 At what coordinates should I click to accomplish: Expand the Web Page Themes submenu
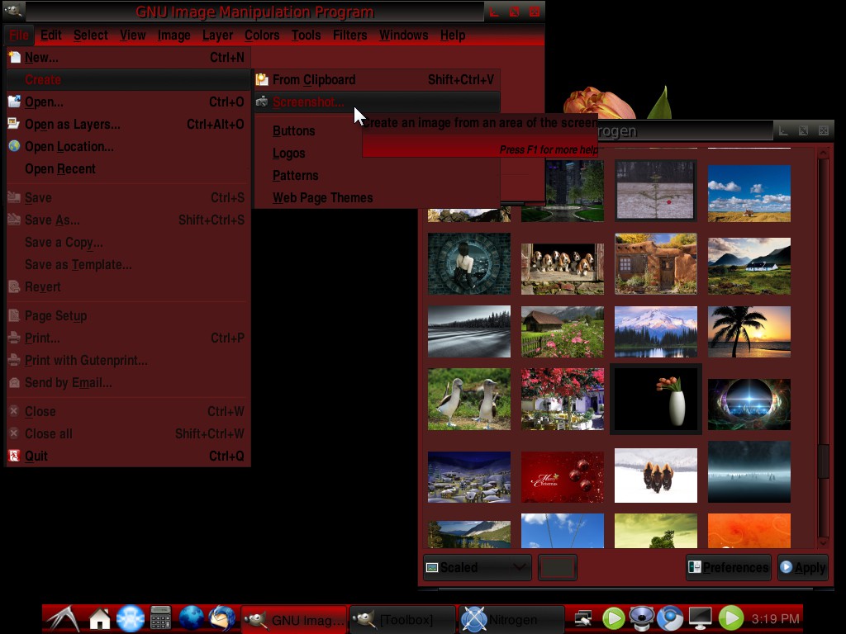pyautogui.click(x=377, y=198)
